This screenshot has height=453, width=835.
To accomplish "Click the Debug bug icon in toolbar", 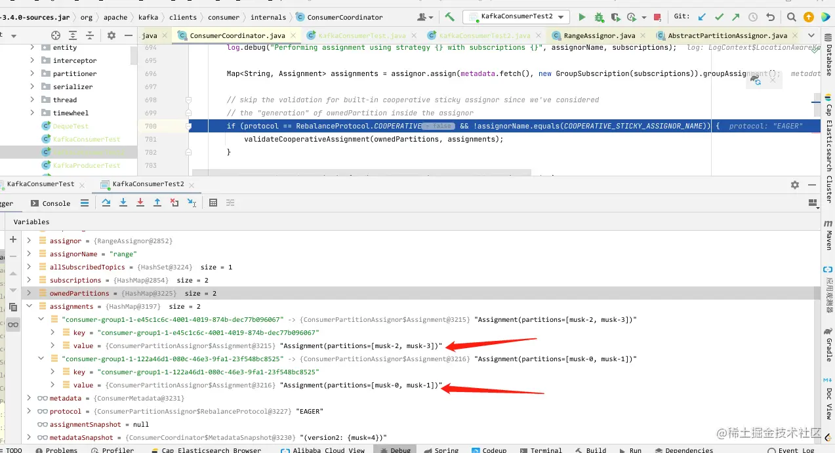I will [599, 17].
